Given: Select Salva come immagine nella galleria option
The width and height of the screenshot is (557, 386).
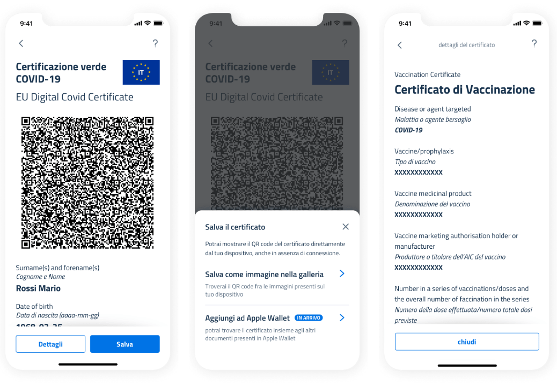Looking at the screenshot, I should [x=277, y=284].
